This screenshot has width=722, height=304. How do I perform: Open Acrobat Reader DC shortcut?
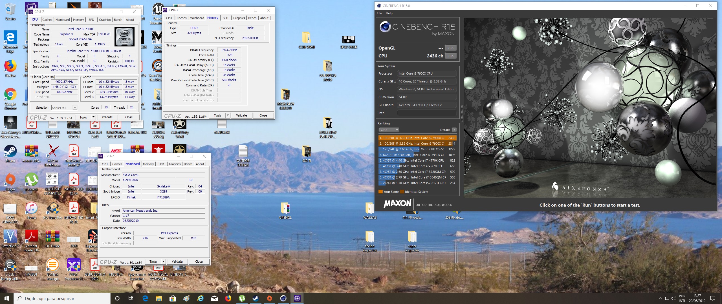(x=32, y=241)
